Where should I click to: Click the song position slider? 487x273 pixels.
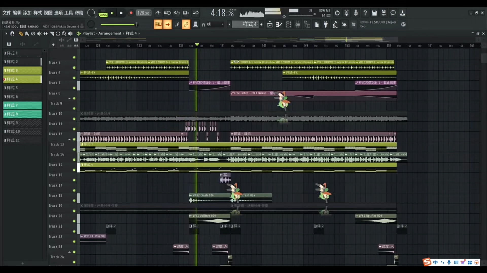[x=119, y=25]
